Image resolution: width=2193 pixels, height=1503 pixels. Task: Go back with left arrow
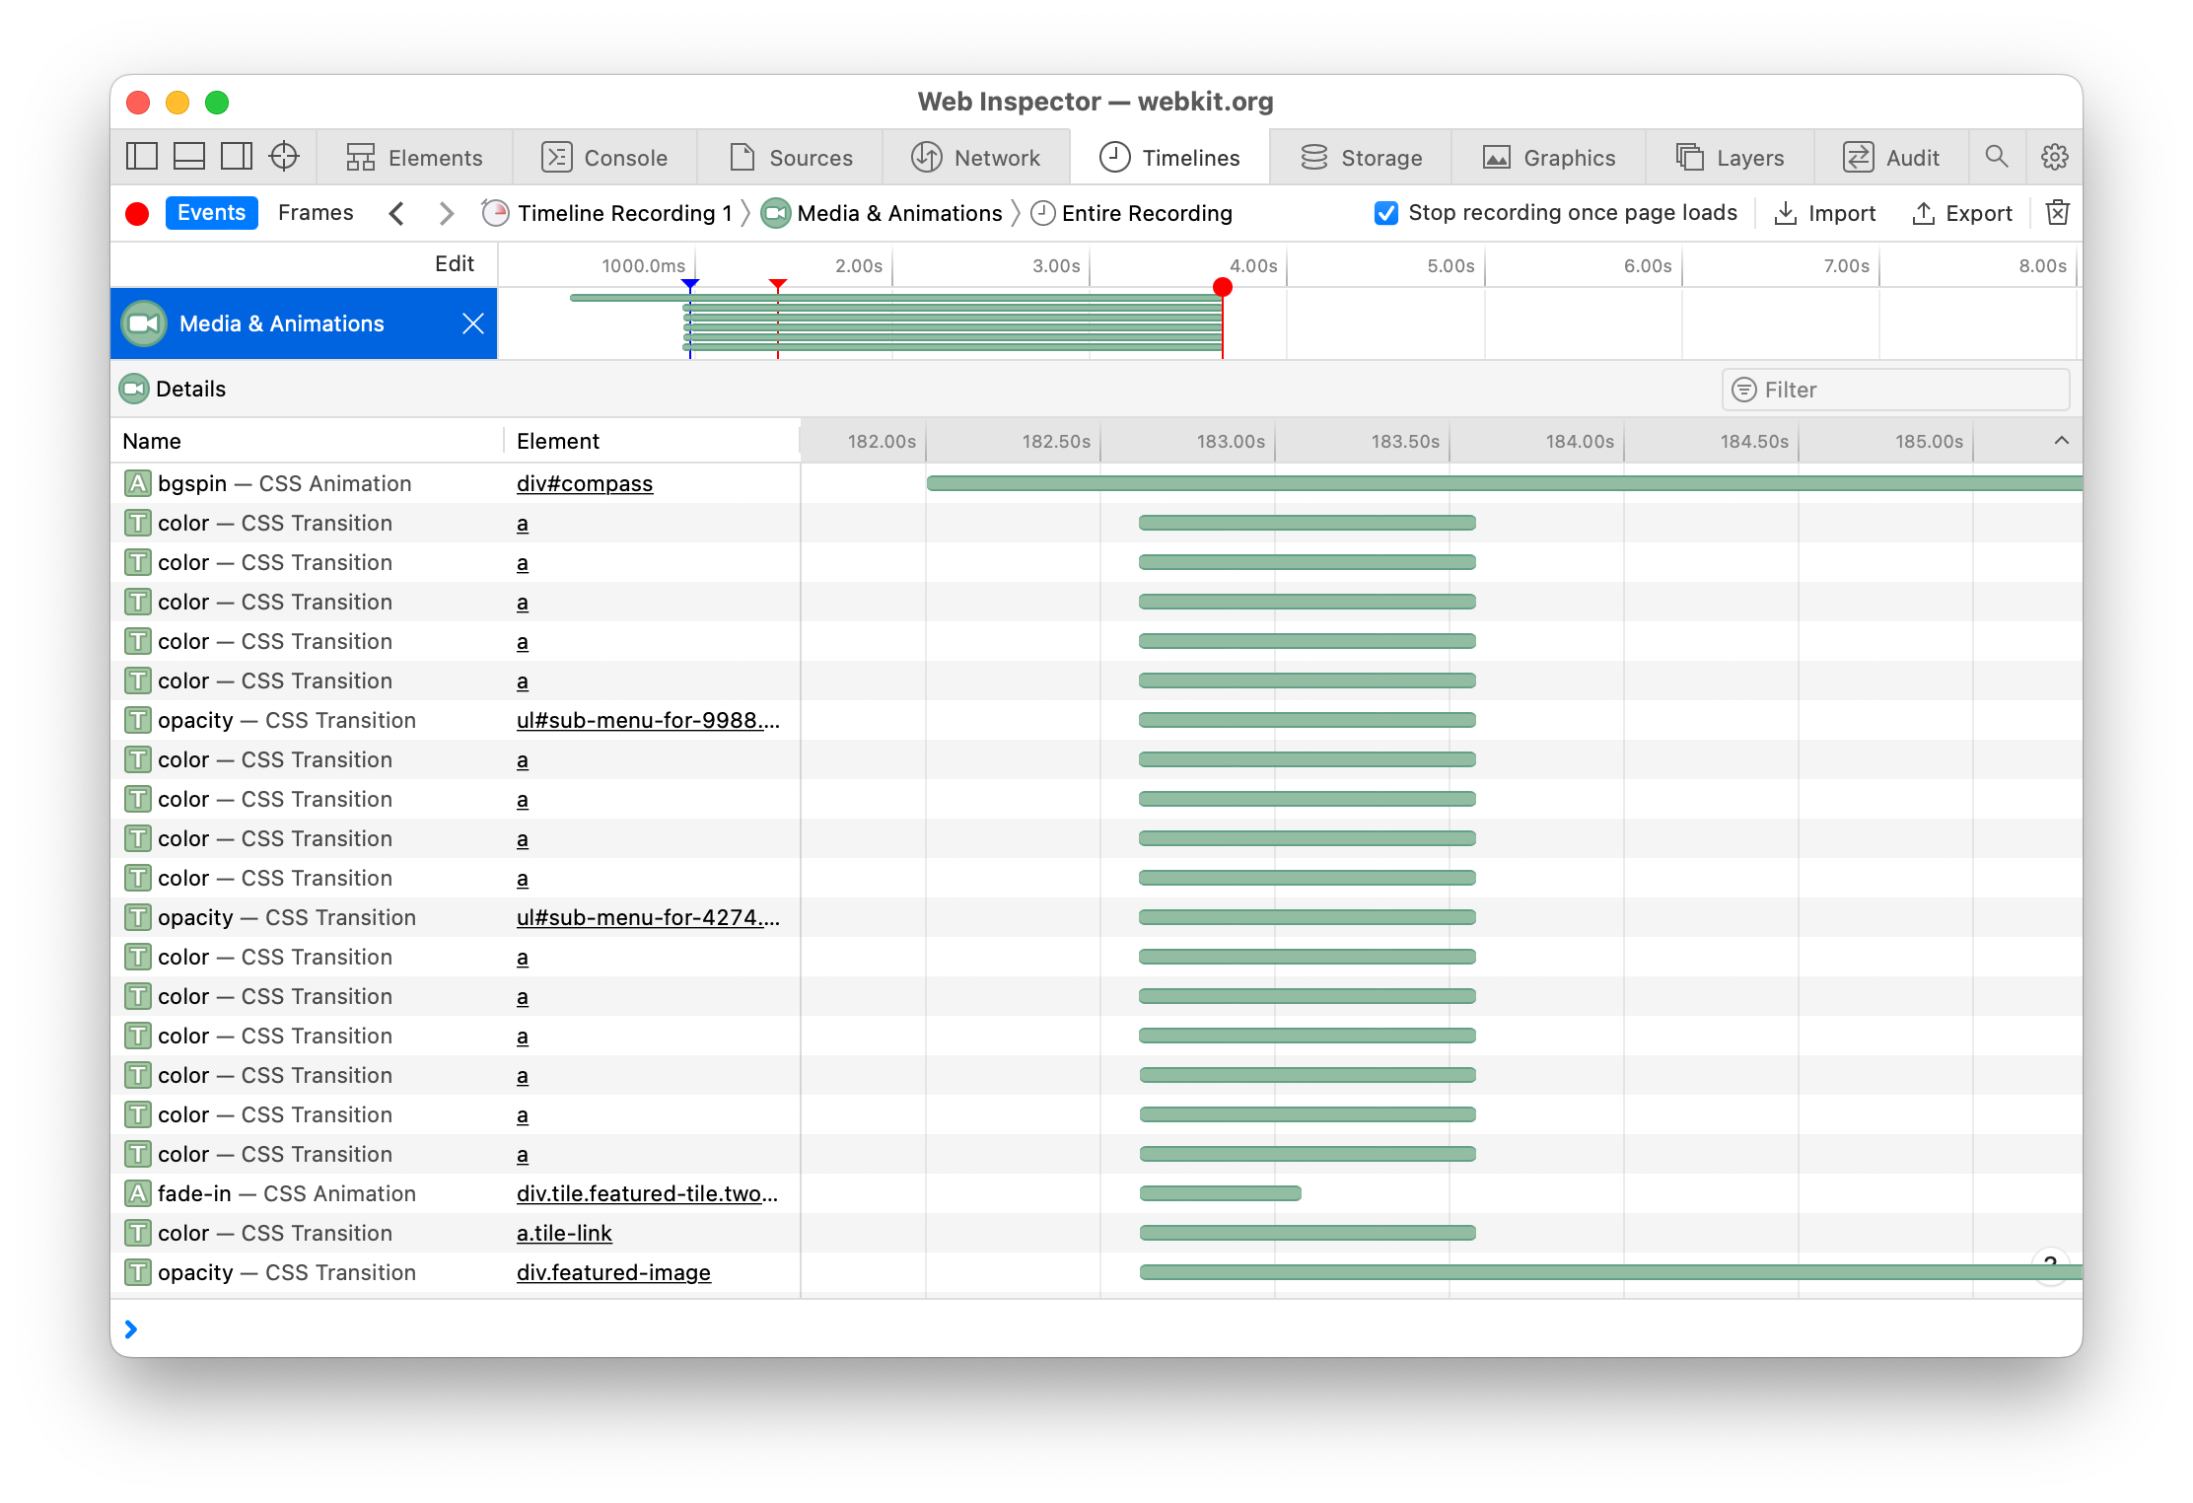[x=396, y=213]
